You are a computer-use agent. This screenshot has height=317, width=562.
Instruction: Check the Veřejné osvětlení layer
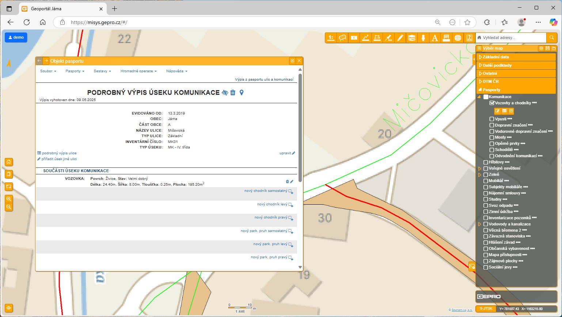pos(486,169)
